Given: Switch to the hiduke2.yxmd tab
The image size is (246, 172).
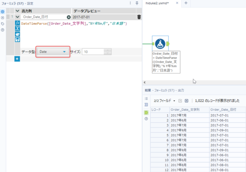Looking at the screenshot, I should point(157,3).
